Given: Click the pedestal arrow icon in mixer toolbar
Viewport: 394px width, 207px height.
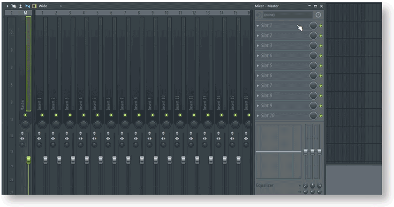Looking at the screenshot, I should tap(21, 6).
